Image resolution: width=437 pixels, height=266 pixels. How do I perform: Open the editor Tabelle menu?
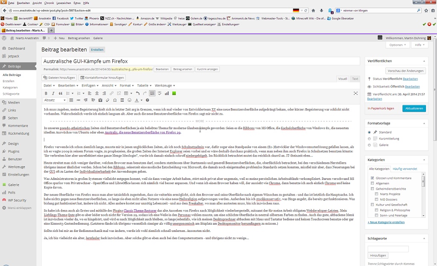[x=144, y=85]
